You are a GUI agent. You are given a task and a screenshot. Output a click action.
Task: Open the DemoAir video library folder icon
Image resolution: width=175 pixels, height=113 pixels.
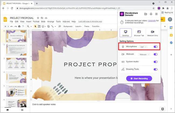(x=146, y=14)
